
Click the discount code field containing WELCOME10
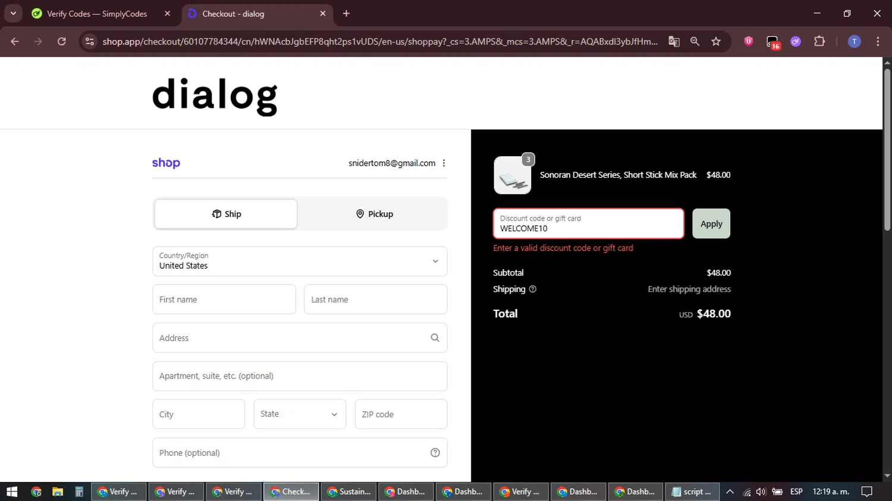[x=588, y=223]
